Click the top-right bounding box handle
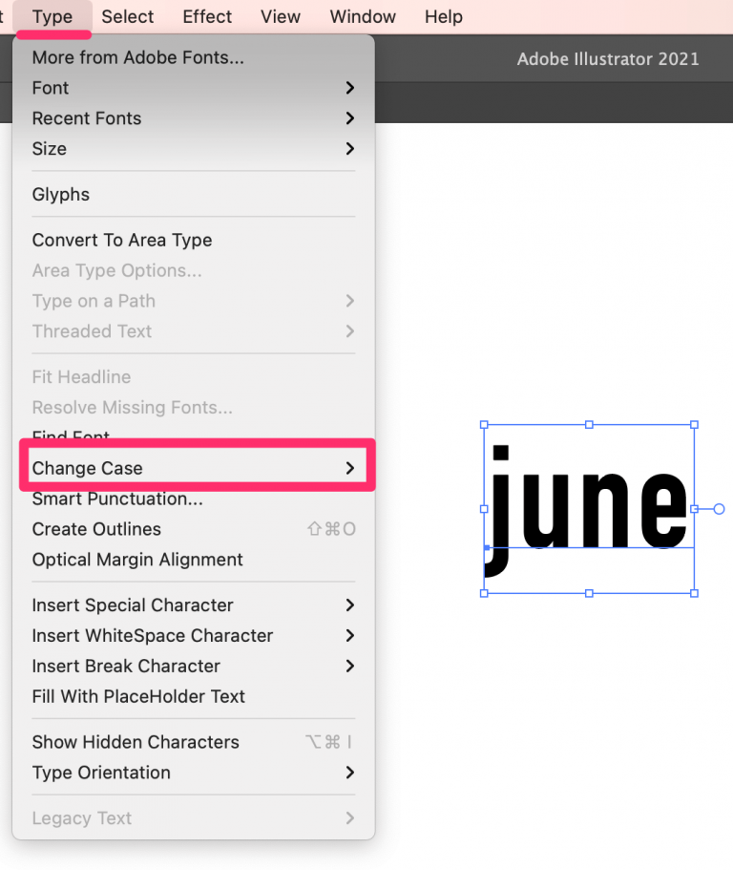 (694, 424)
